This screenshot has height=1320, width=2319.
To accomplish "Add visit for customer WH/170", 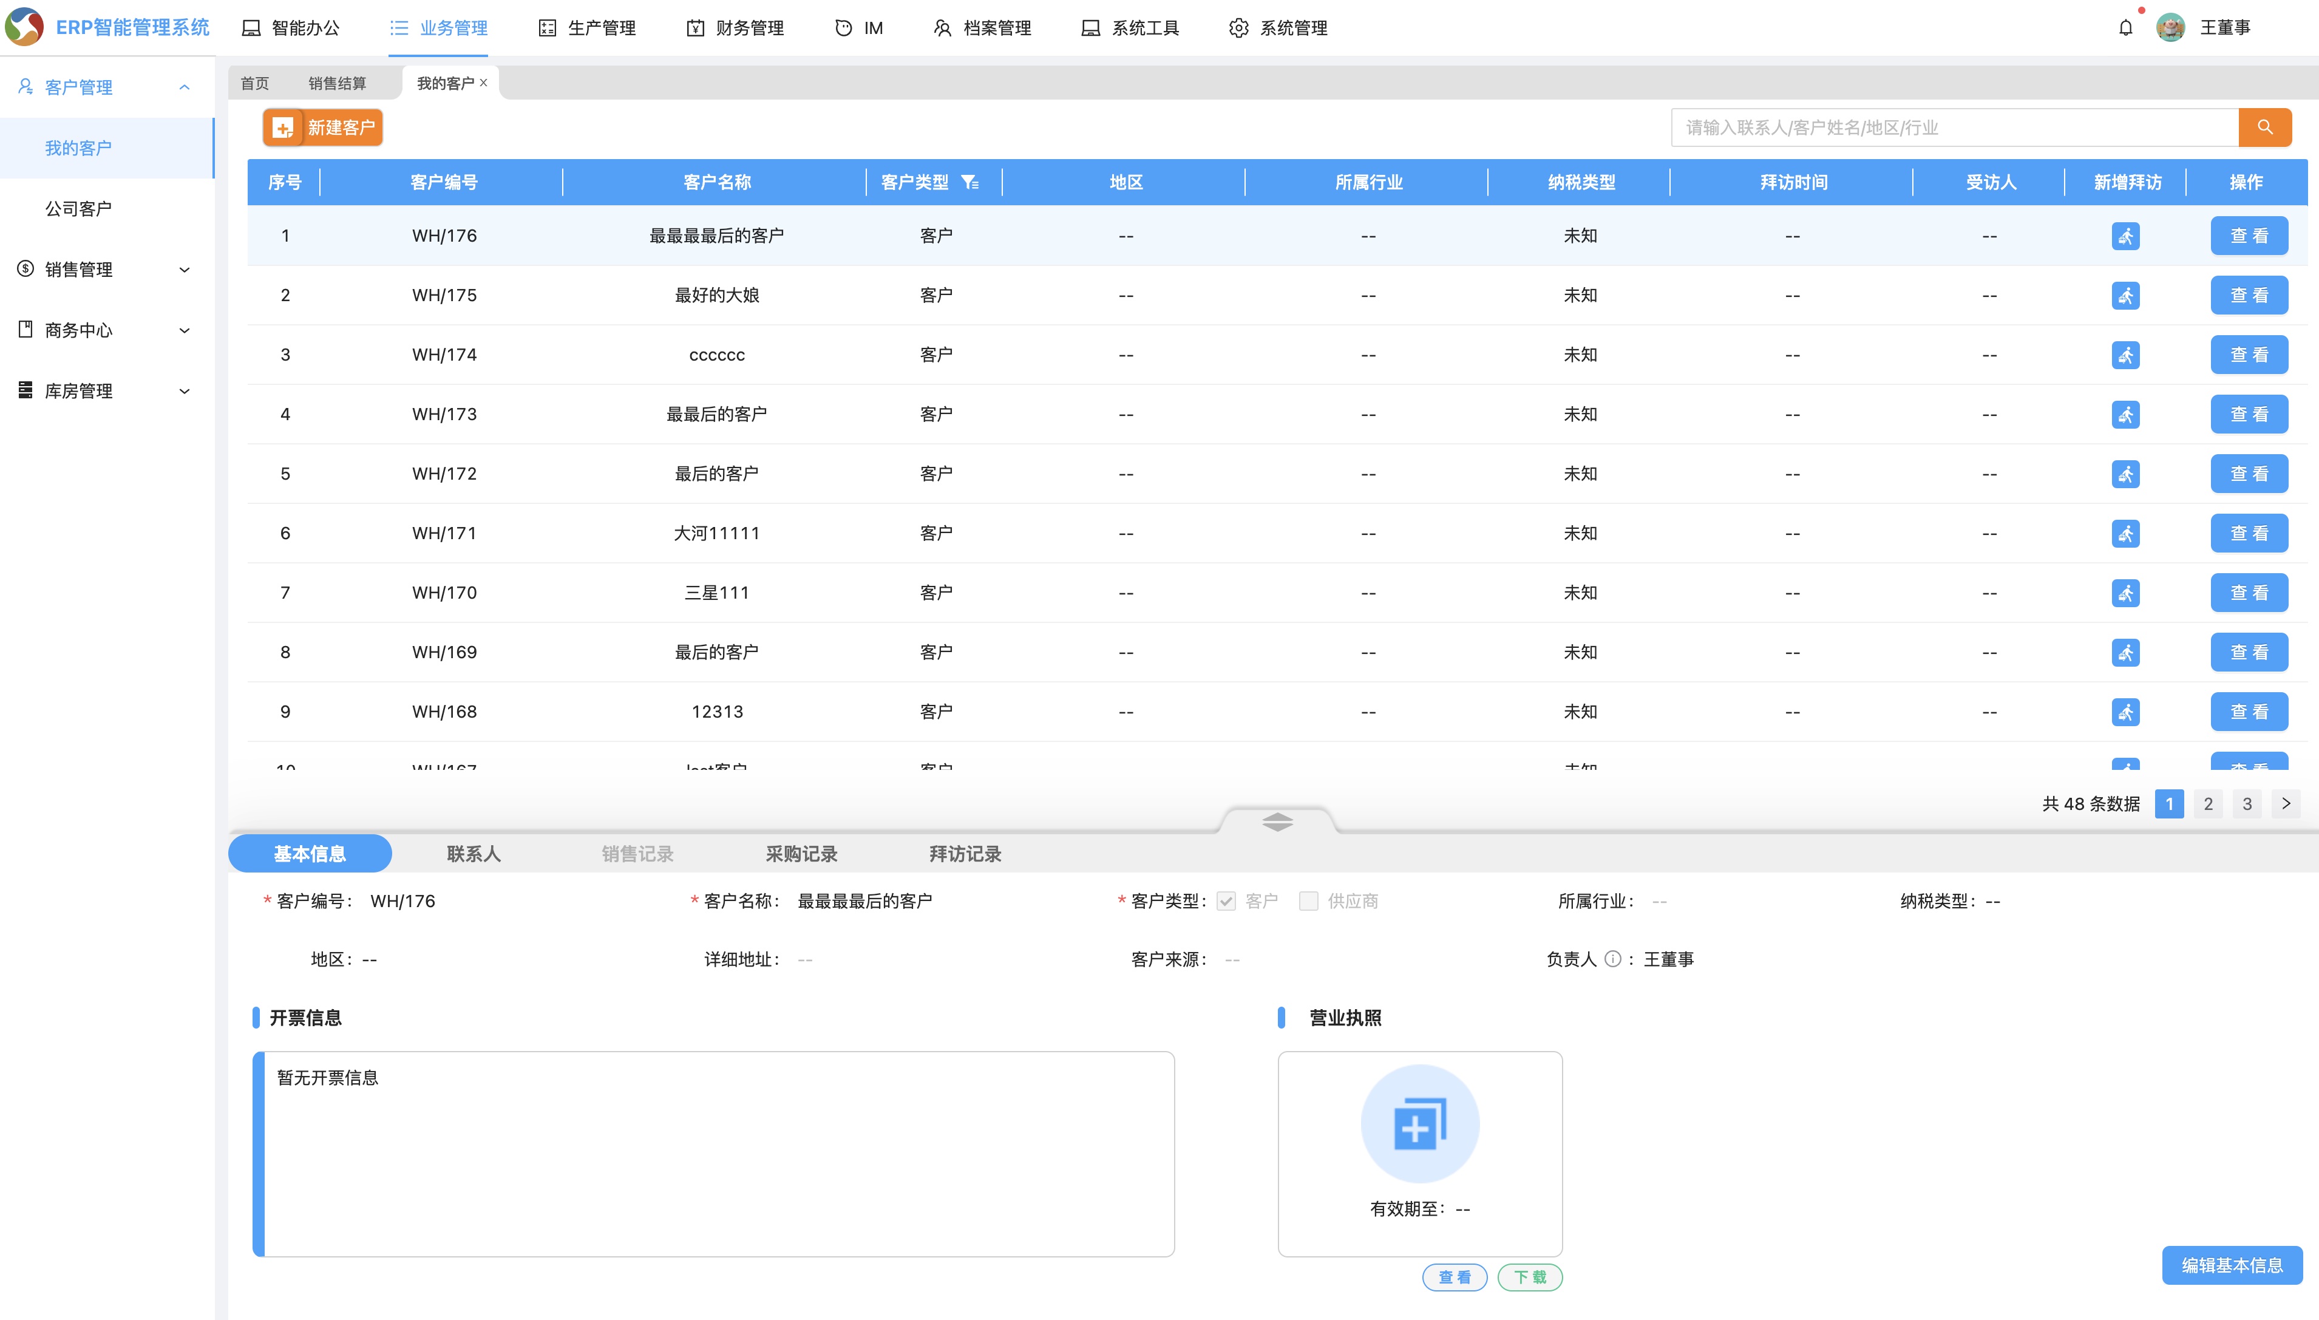I will (2125, 593).
